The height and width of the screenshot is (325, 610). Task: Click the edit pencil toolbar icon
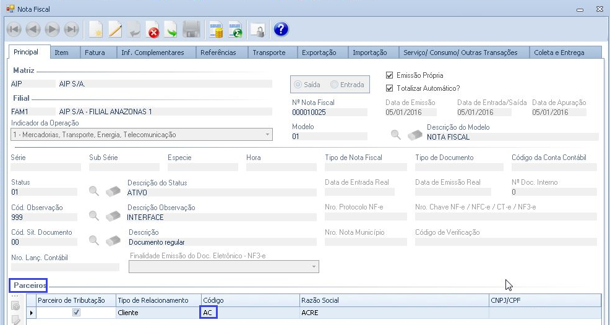pos(115,29)
